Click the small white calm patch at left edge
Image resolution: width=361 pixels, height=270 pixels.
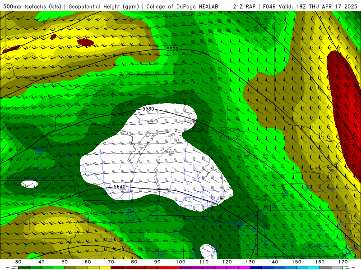(x=29, y=184)
